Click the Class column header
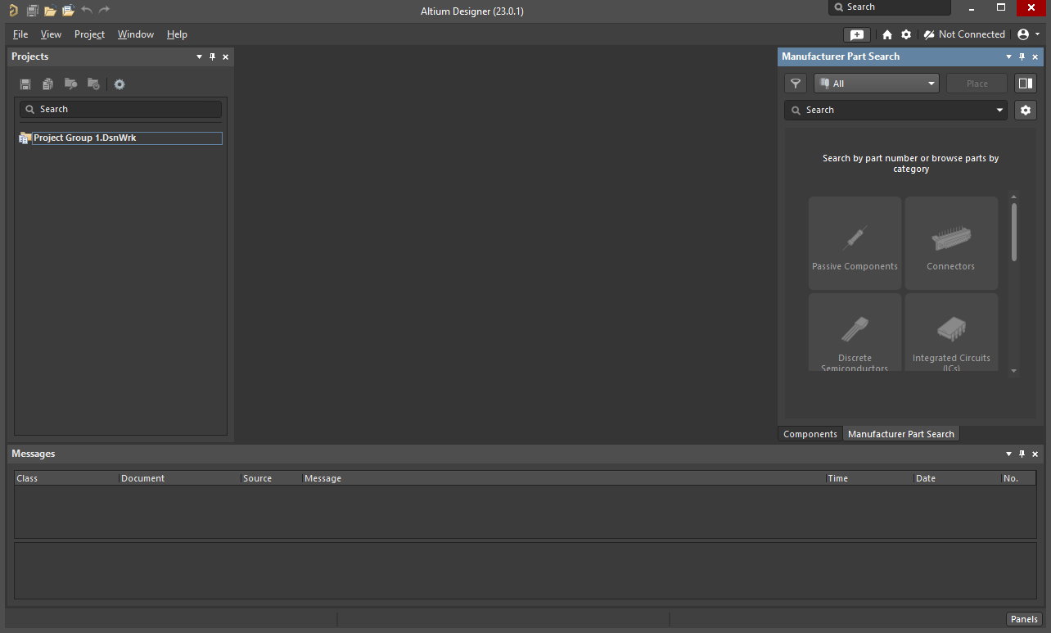The height and width of the screenshot is (633, 1051). (x=66, y=478)
